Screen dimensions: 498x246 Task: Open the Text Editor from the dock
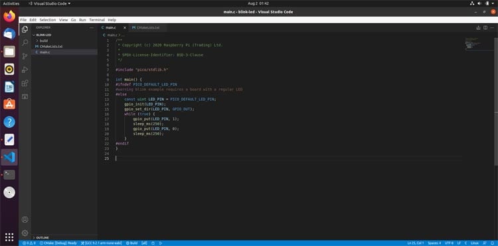point(9,139)
